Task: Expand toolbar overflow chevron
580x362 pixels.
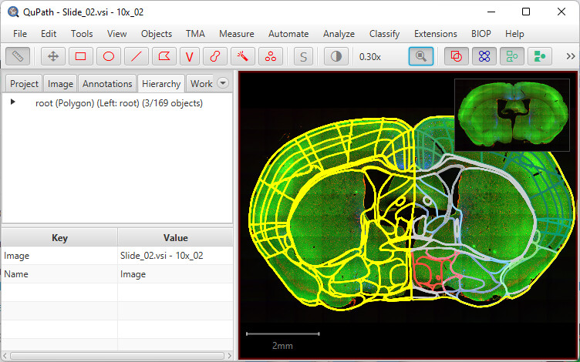Action: point(571,56)
